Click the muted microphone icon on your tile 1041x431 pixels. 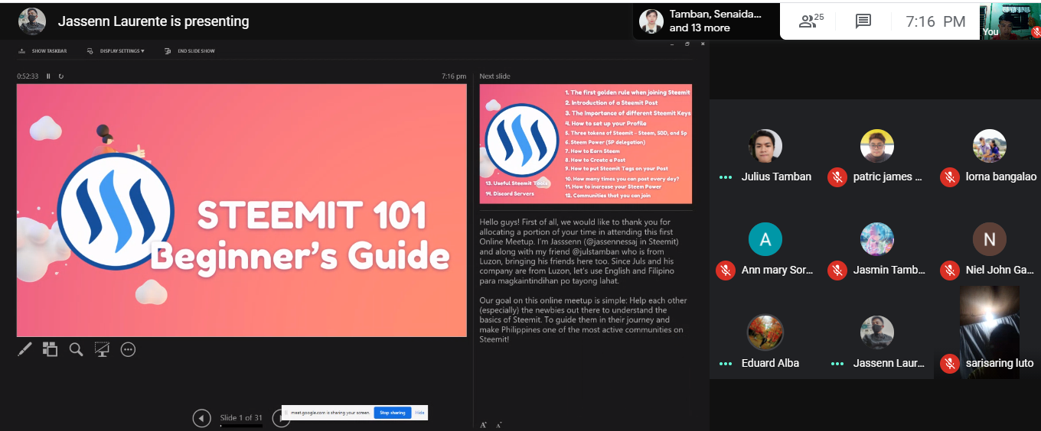[x=1036, y=32]
